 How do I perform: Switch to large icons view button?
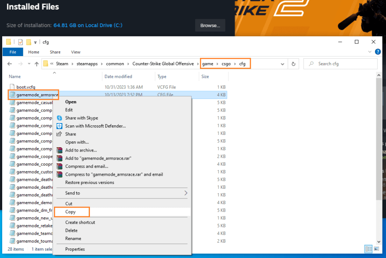[x=376, y=249]
